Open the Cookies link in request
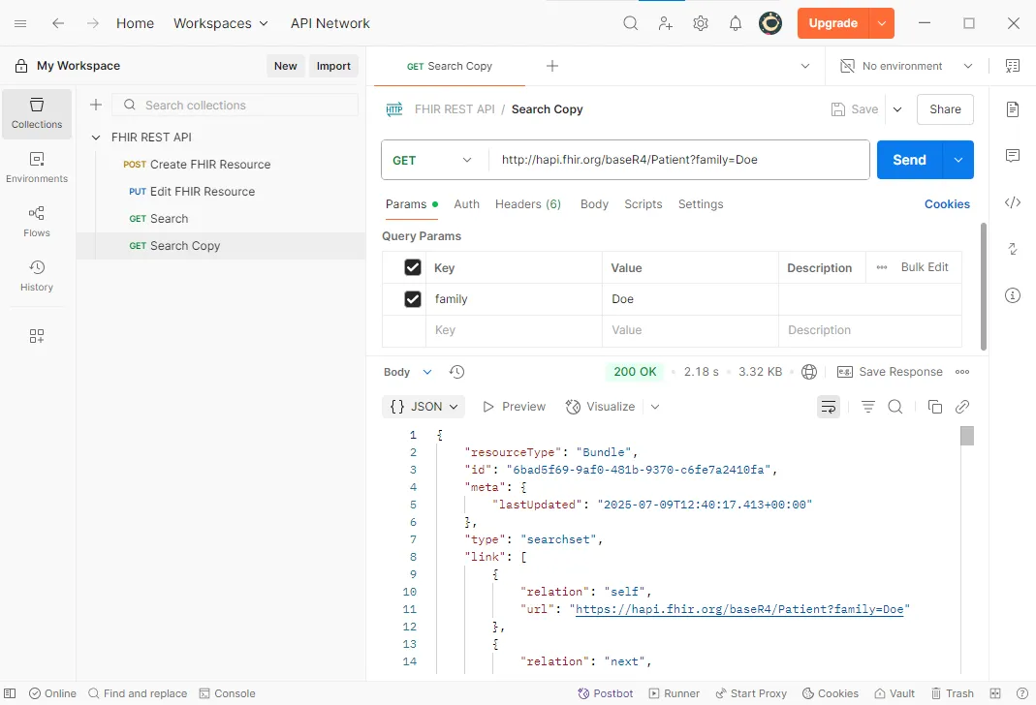1036x705 pixels. [x=947, y=204]
